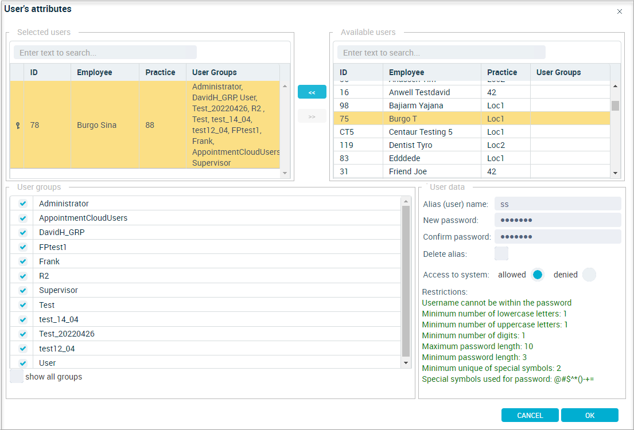Select the allowed access radio button
634x430 pixels.
(x=538, y=275)
